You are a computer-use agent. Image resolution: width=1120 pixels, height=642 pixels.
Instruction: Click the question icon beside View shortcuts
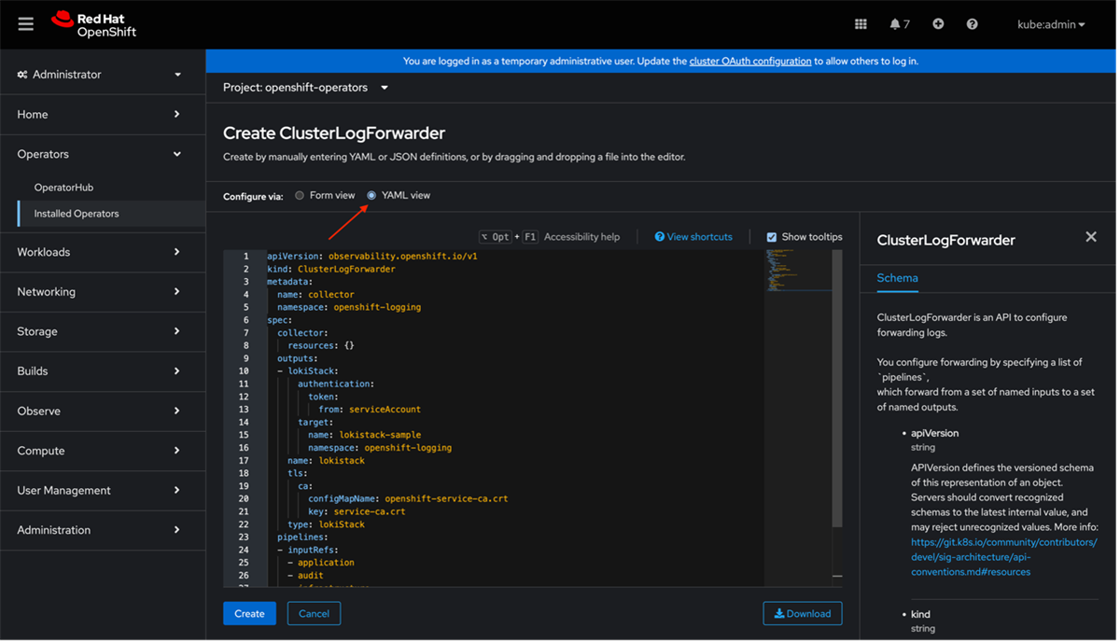point(660,237)
